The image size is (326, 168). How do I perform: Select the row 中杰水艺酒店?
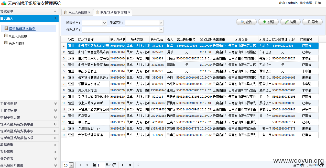click(x=190, y=71)
